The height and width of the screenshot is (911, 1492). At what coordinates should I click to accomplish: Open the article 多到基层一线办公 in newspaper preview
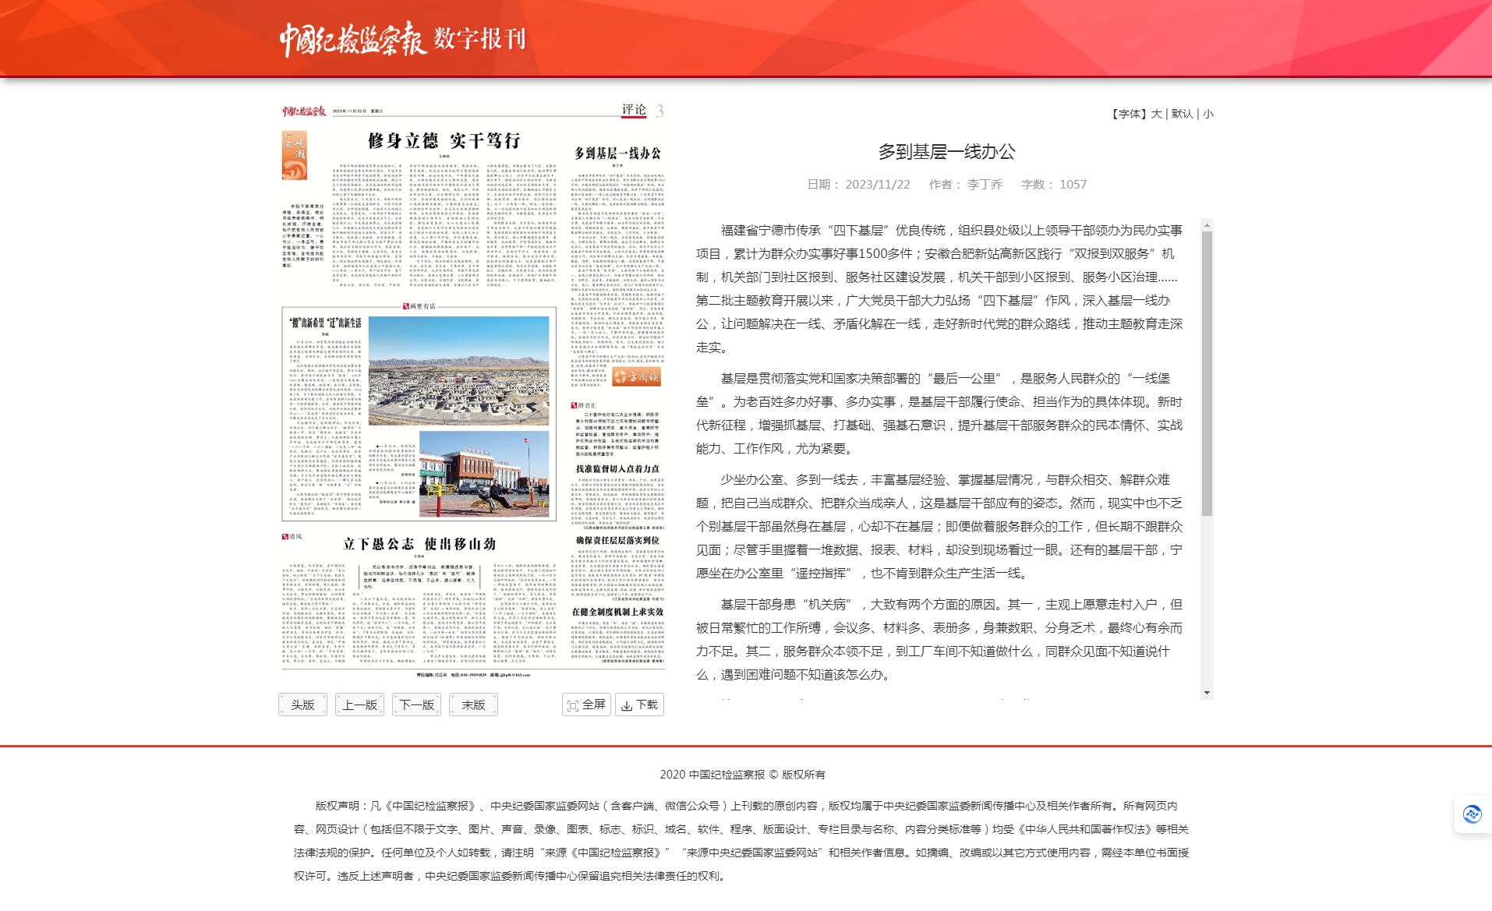[617, 154]
